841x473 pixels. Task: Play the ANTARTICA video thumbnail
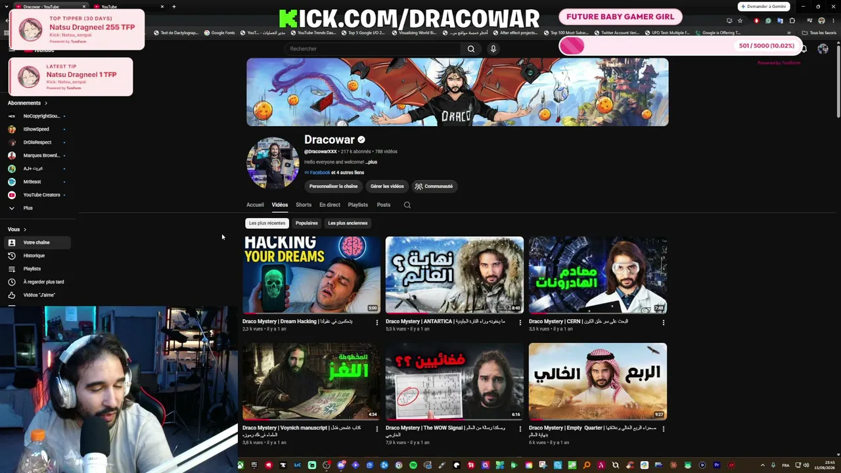pyautogui.click(x=455, y=275)
